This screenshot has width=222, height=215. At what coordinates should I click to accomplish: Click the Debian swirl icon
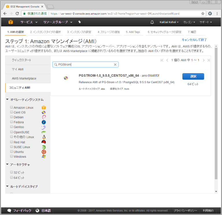click(x=44, y=117)
